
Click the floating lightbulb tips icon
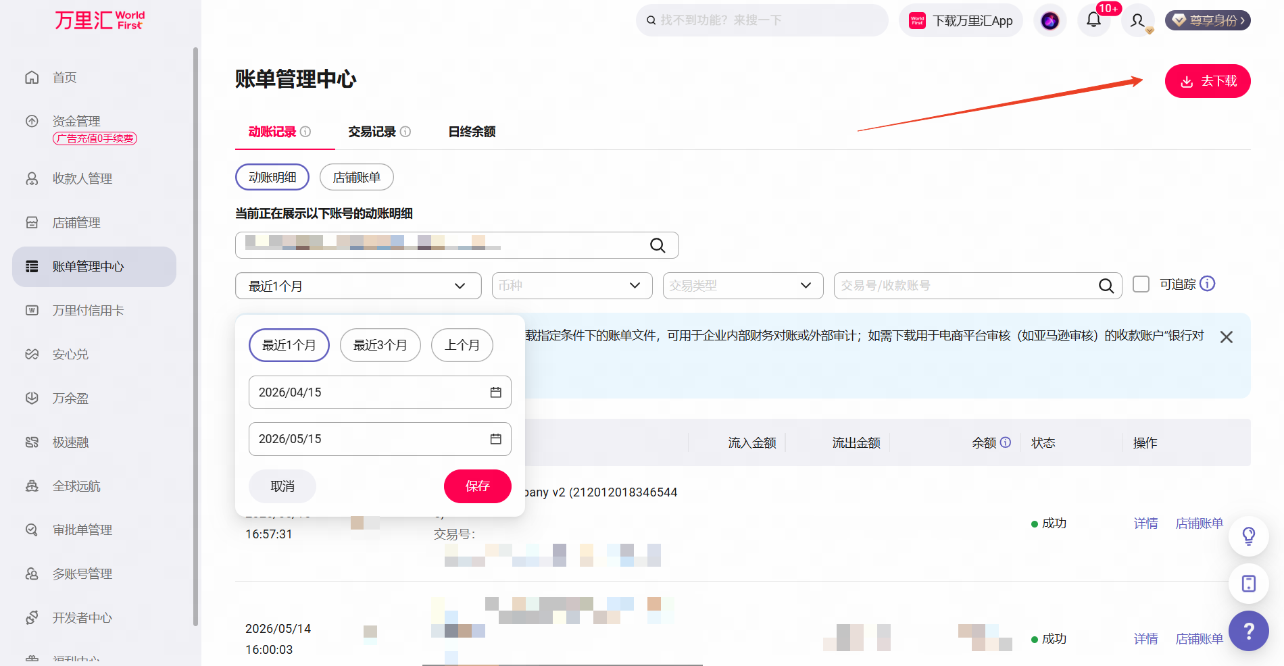[1249, 536]
